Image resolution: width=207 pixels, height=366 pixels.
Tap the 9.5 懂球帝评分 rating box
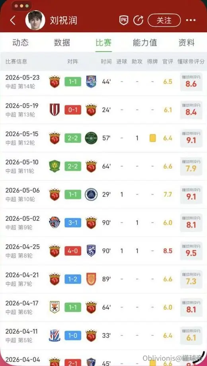(191, 251)
